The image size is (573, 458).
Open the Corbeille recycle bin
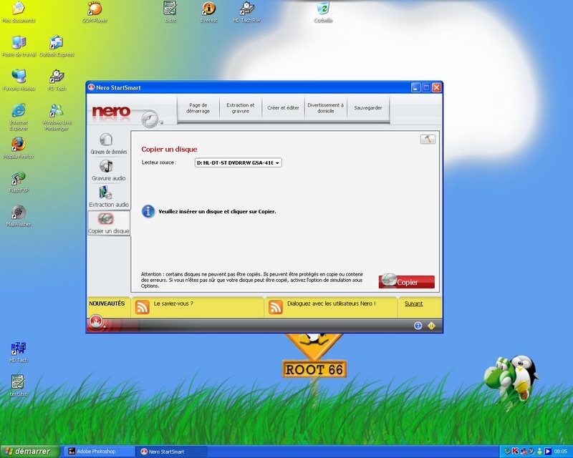(x=323, y=12)
